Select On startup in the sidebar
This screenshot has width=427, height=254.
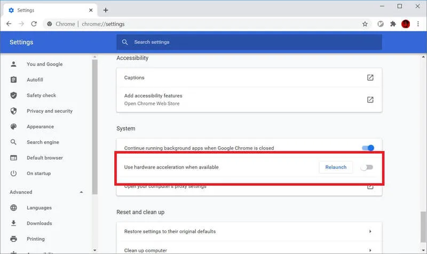coord(38,173)
